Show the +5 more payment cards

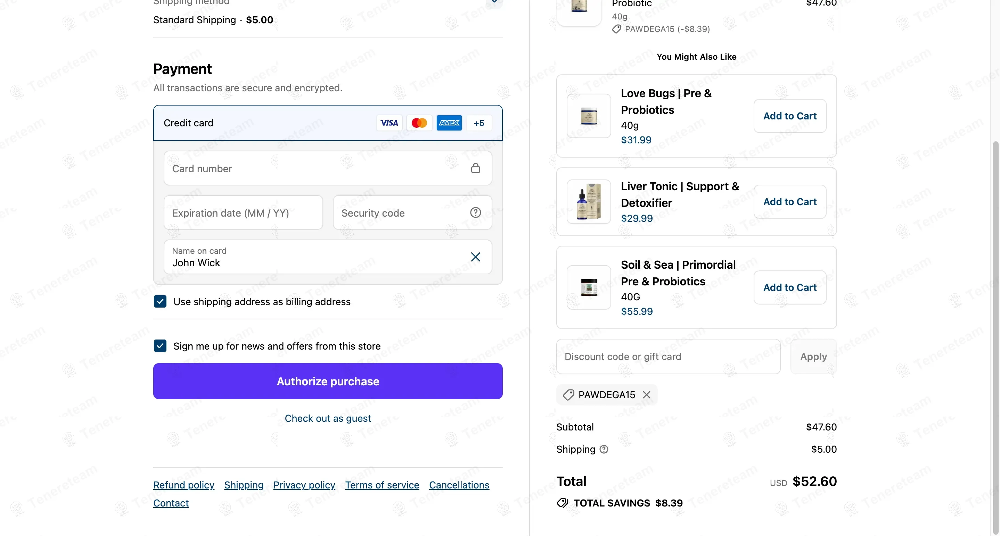pos(479,123)
